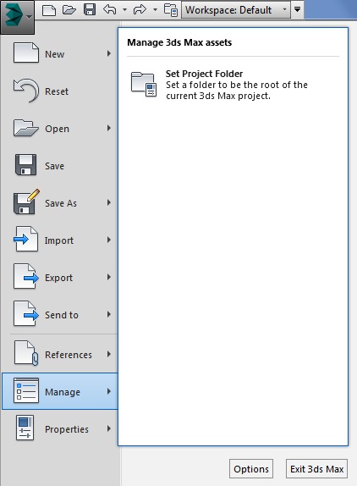Image resolution: width=357 pixels, height=486 pixels.
Task: Click the Set Project Folder icon
Action: pos(144,84)
